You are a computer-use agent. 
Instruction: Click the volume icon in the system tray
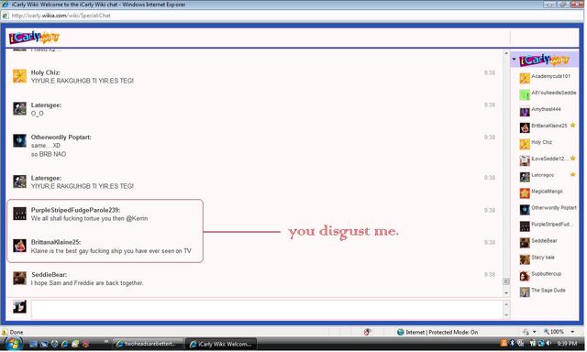tap(548, 344)
